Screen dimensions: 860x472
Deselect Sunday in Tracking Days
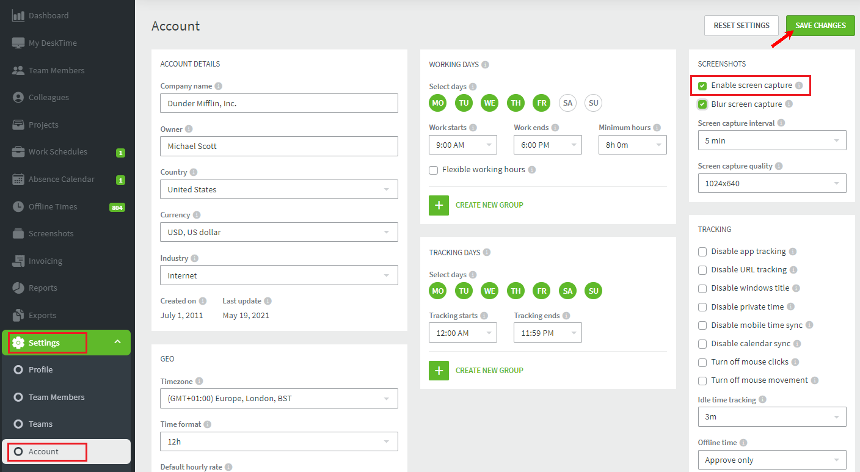point(594,291)
